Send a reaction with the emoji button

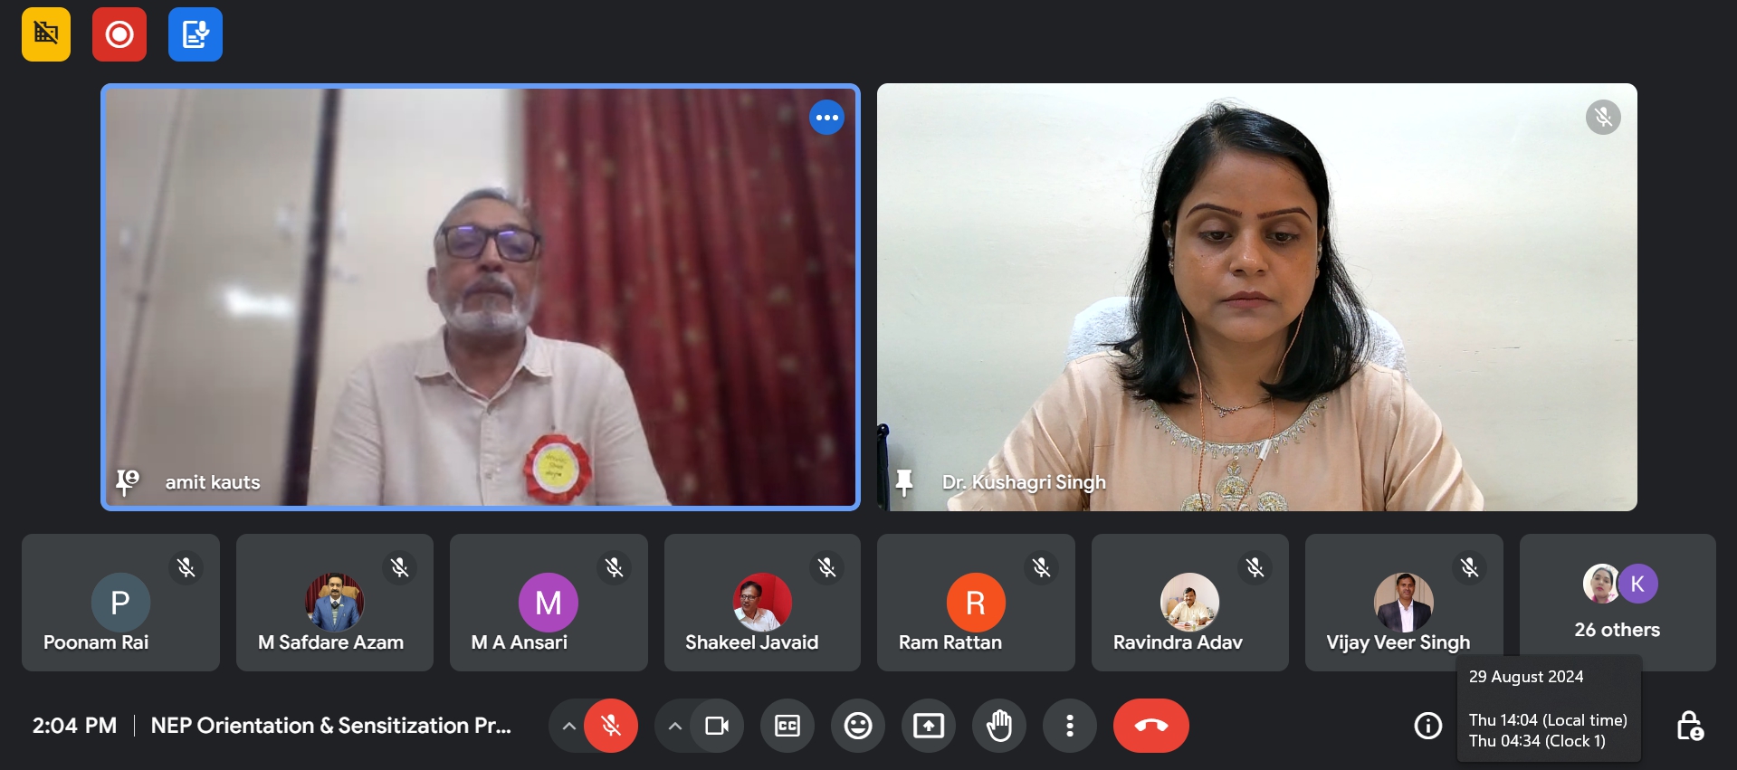point(857,726)
